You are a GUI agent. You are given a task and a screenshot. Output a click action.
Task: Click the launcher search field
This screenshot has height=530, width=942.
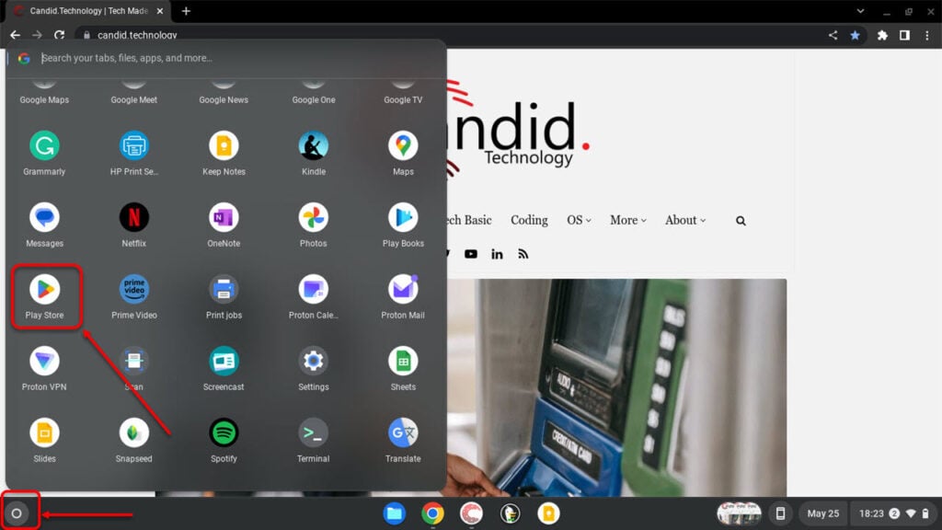[x=226, y=58]
